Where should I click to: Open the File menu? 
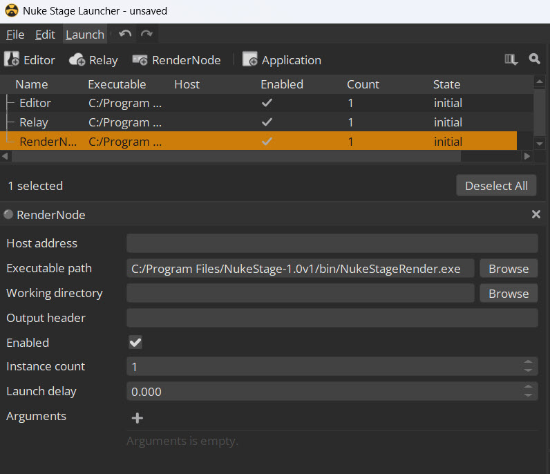pyautogui.click(x=15, y=35)
